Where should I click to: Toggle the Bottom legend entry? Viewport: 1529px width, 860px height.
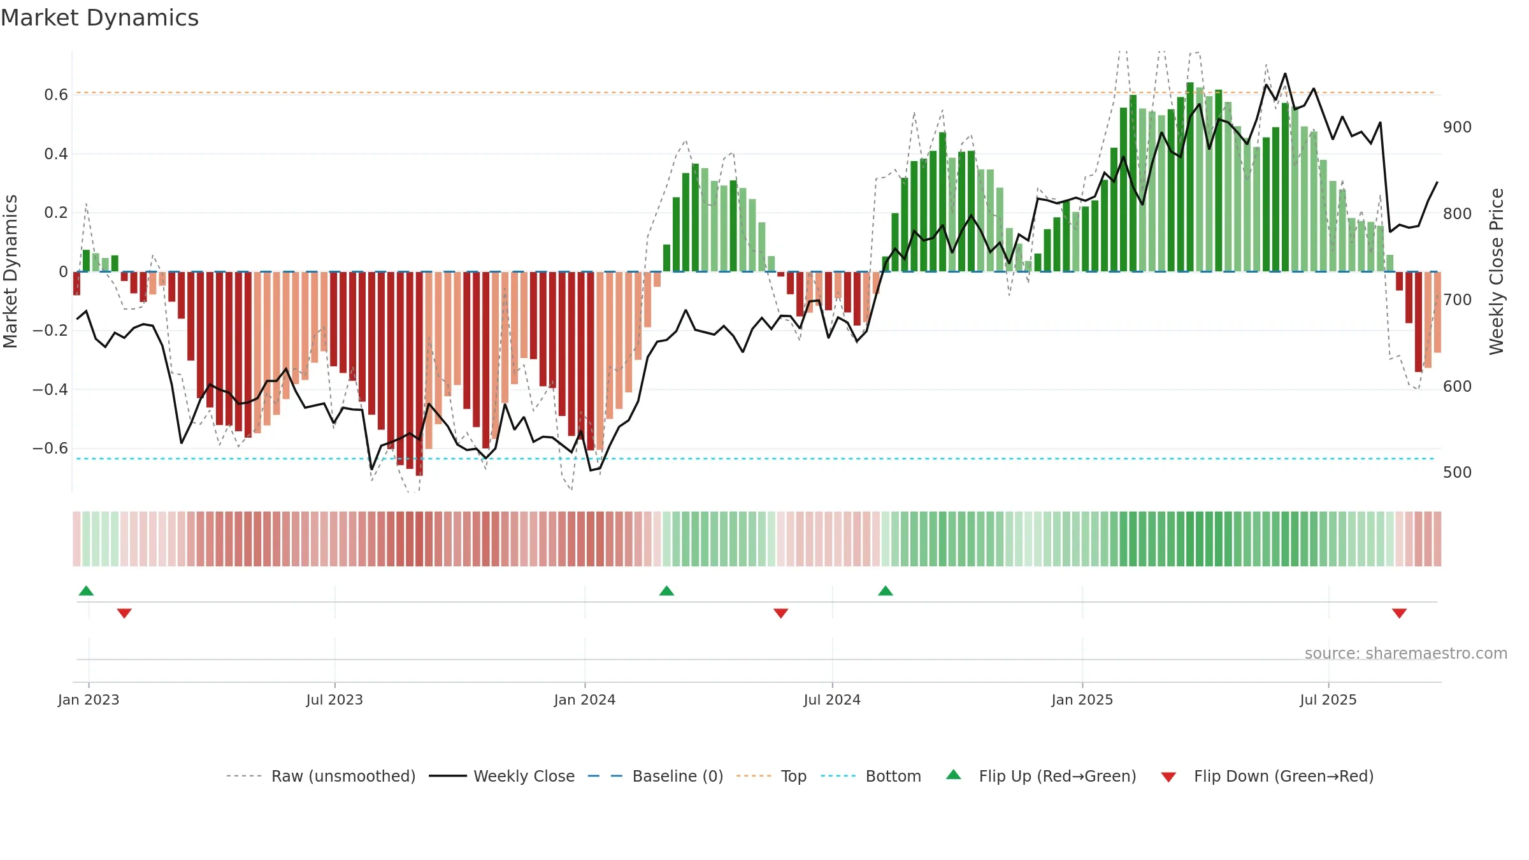(x=871, y=776)
